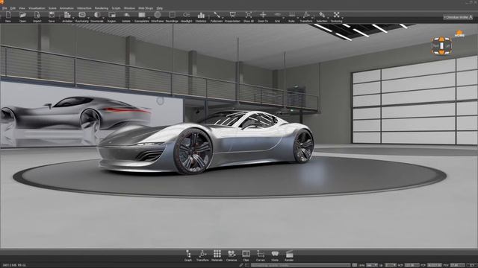Screen dimensions: 478x268
Task: Open the Interaction menu
Action: [x=84, y=8]
